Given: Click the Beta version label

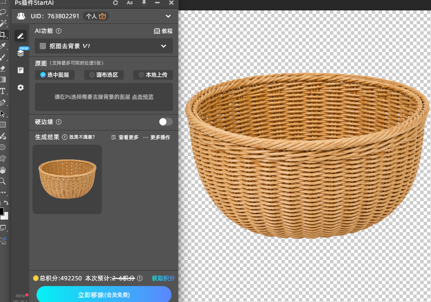Looking at the screenshot, I should coord(20,296).
